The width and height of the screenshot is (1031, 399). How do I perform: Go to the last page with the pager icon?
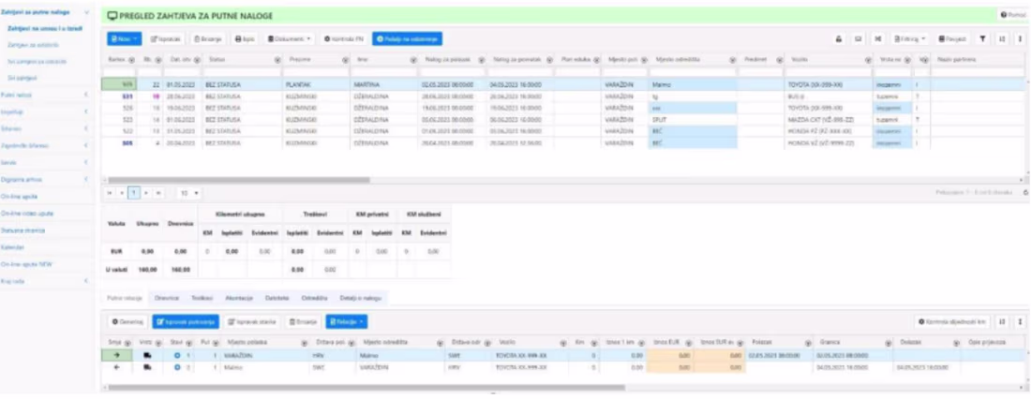[x=157, y=193]
